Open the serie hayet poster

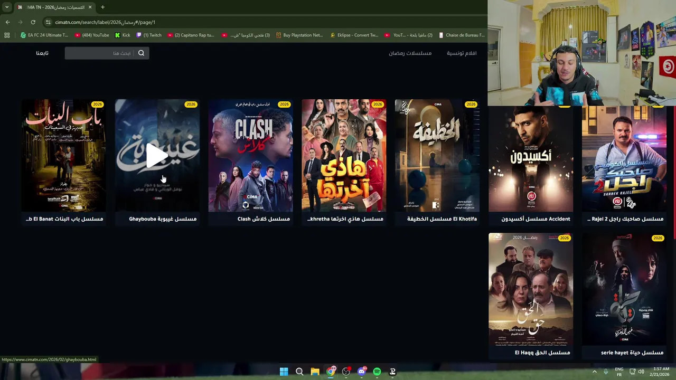[x=624, y=289]
